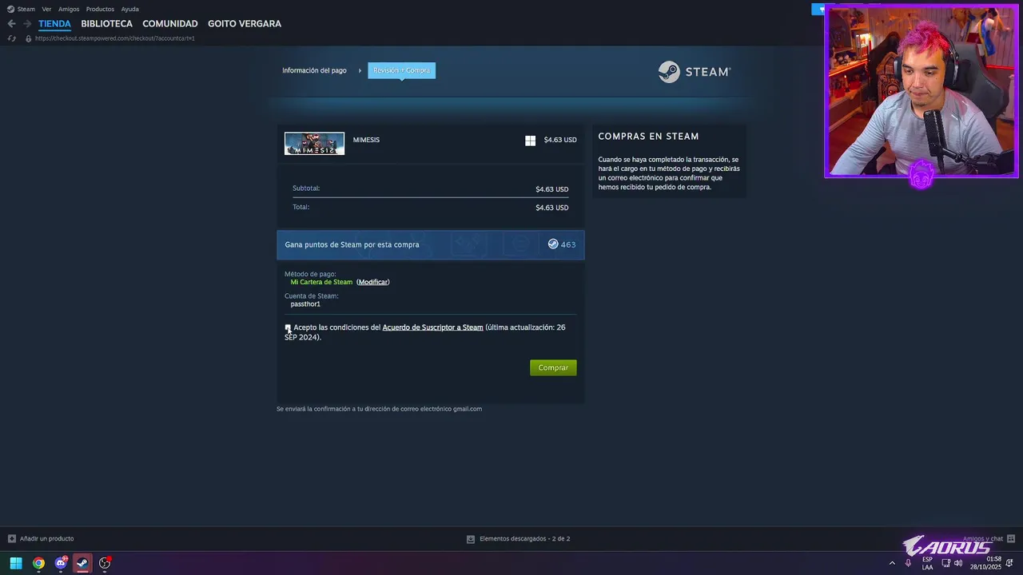The width and height of the screenshot is (1023, 575).
Task: Check the accept Subscriber Agreement checkbox
Action: pos(288,327)
